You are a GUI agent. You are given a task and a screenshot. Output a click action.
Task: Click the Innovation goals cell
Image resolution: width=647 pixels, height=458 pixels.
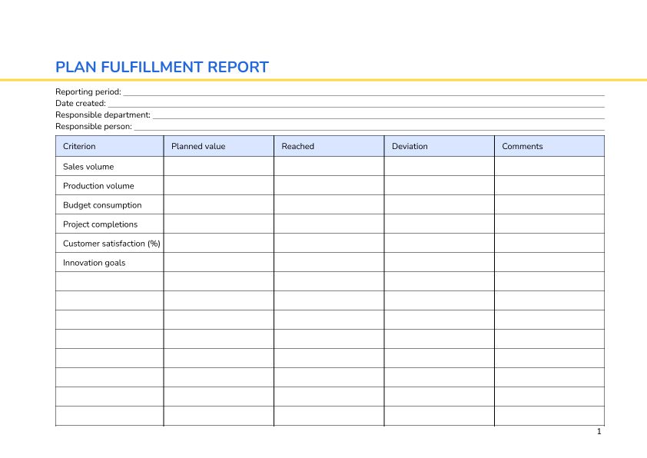tap(93, 262)
